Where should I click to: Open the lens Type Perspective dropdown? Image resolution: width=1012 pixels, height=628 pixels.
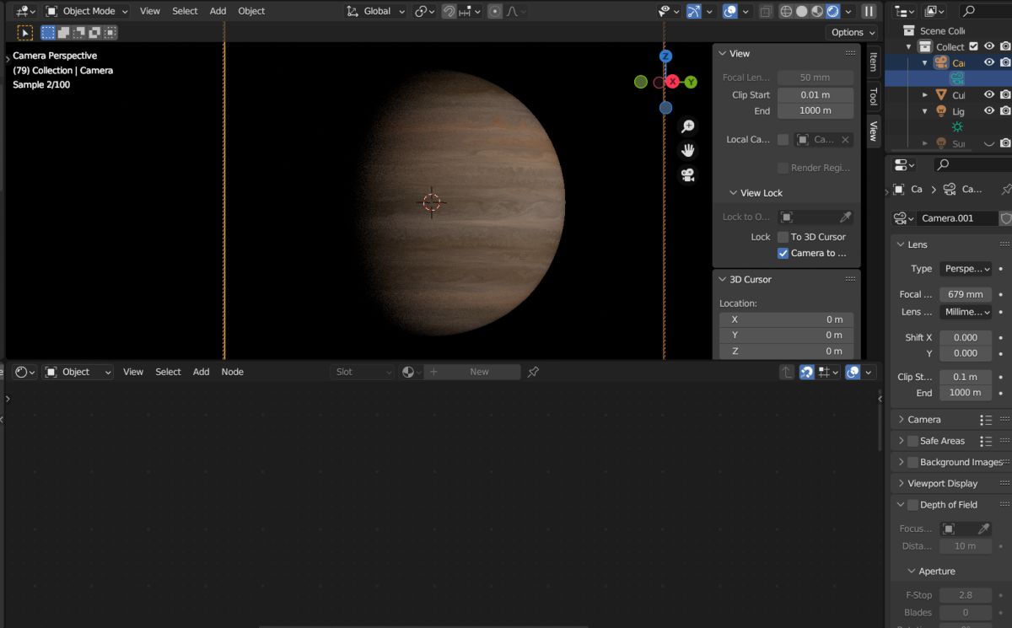click(966, 269)
